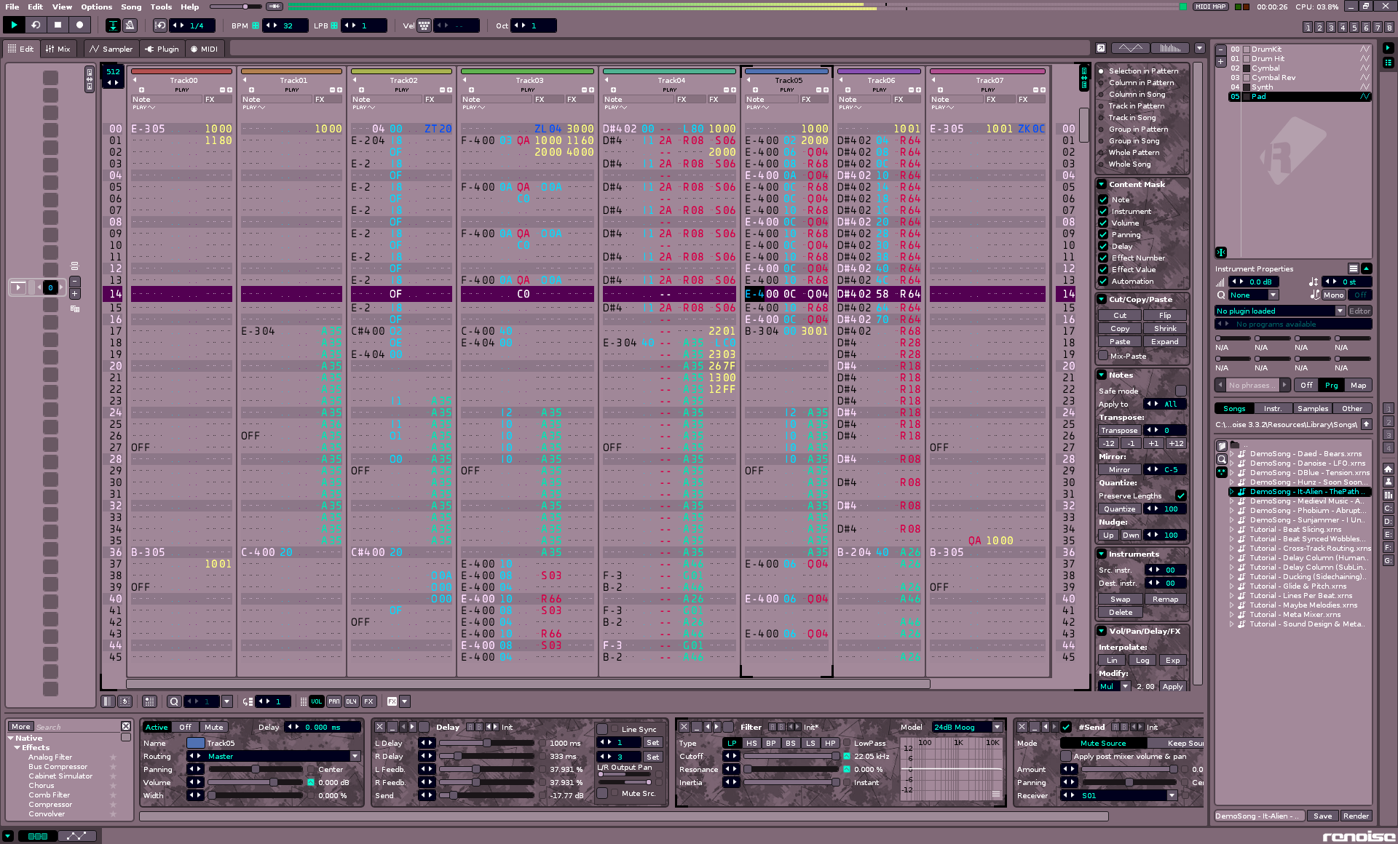The width and height of the screenshot is (1398, 844).
Task: Toggle block loop icon next to 1/4
Action: [160, 25]
